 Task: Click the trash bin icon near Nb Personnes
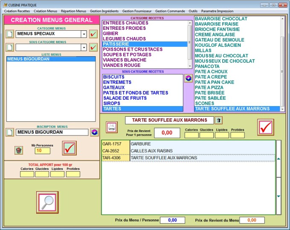18,150
